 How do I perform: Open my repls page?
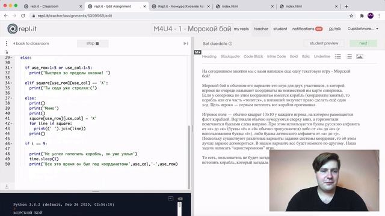point(241,29)
